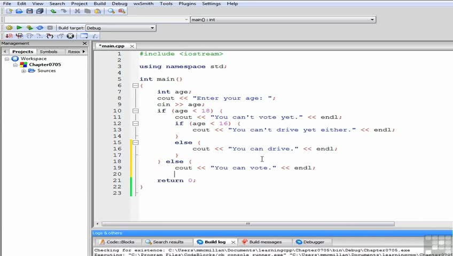This screenshot has width=453, height=256.
Task: Click the Run to cursor icon
Action: coord(19,36)
